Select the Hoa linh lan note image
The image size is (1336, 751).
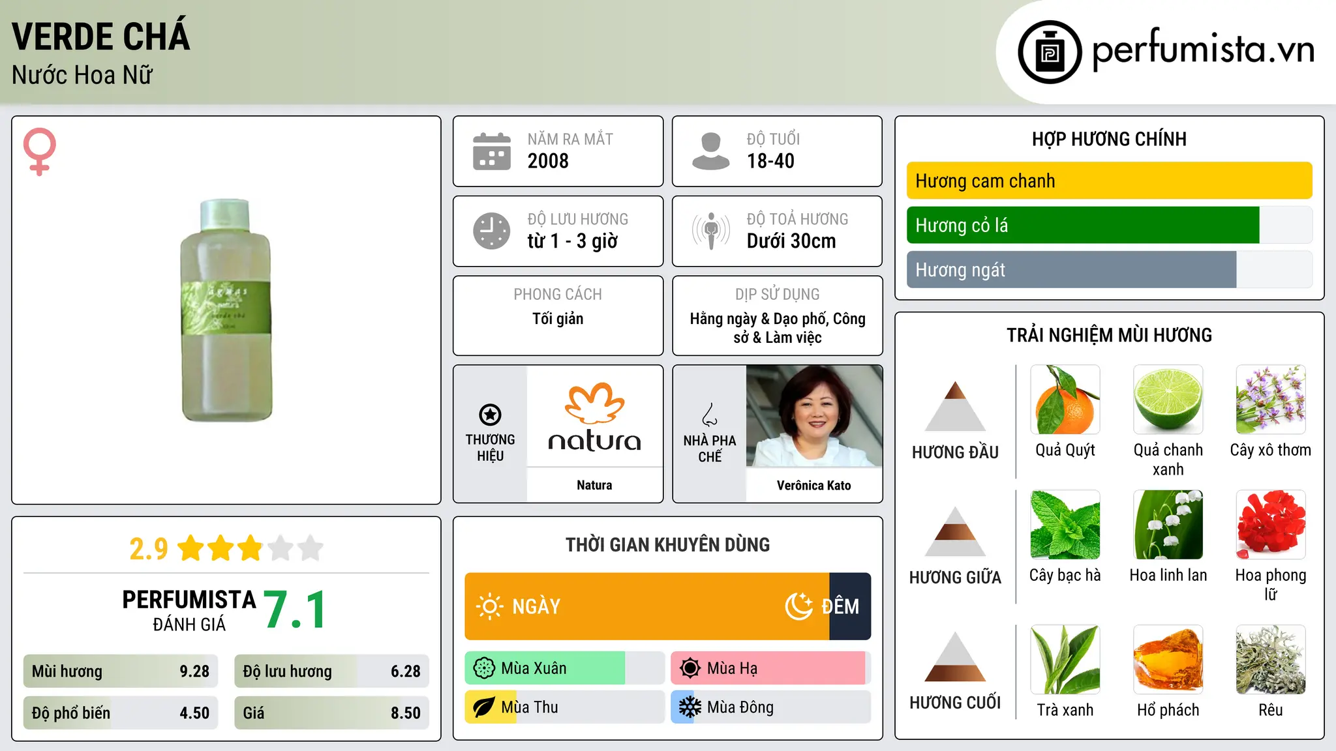[x=1168, y=525]
